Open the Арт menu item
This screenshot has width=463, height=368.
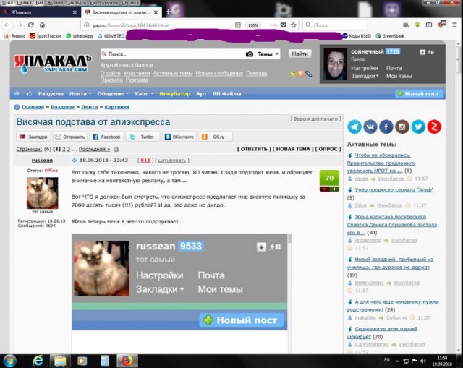point(201,93)
